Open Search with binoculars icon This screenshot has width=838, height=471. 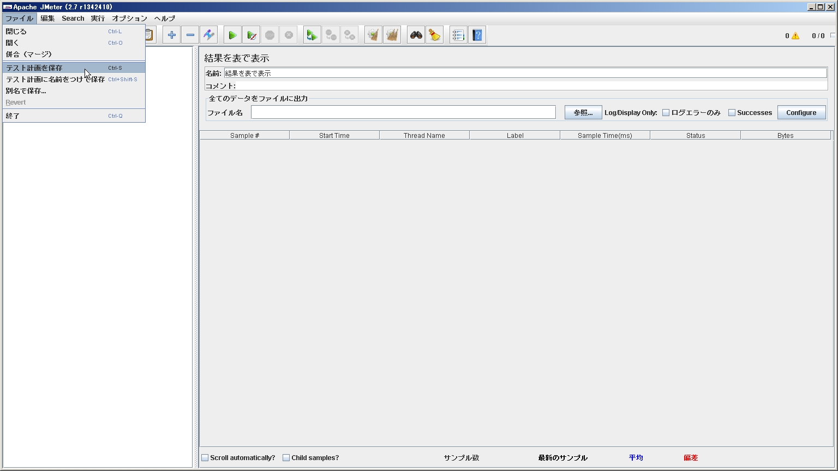(416, 35)
